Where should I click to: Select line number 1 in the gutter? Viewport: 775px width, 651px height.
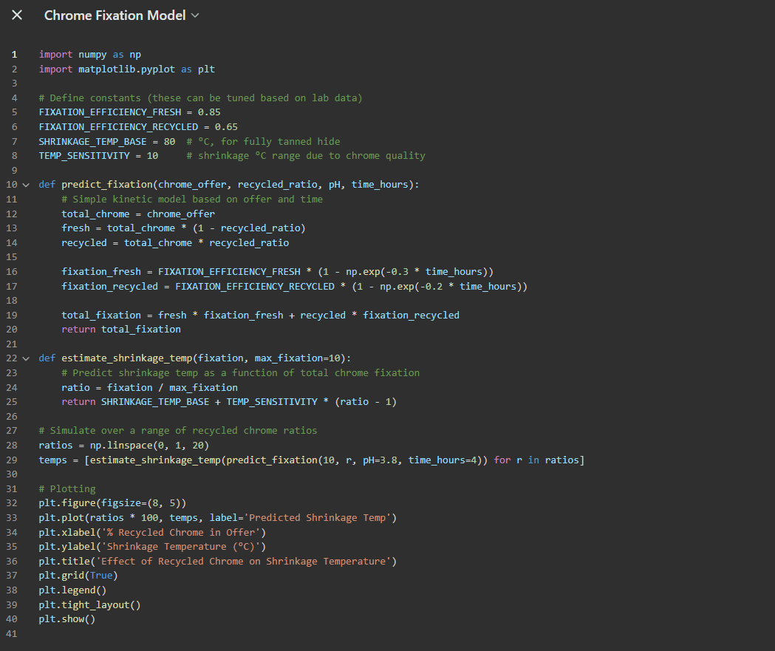click(14, 55)
